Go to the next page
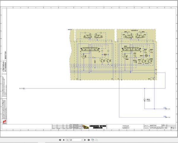The height and width of the screenshot is (143, 178). pyautogui.click(x=85, y=140)
